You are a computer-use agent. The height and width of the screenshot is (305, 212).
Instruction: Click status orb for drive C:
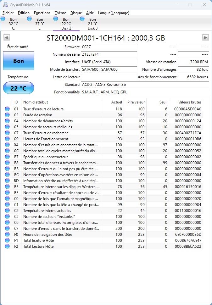coord(3,19)
